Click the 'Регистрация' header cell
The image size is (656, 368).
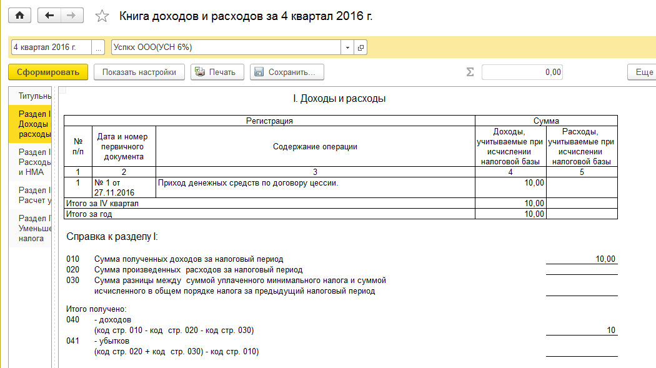click(x=269, y=121)
